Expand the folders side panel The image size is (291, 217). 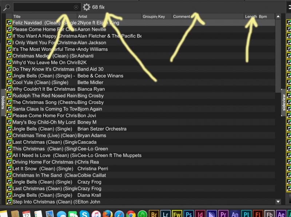click(x=3, y=102)
